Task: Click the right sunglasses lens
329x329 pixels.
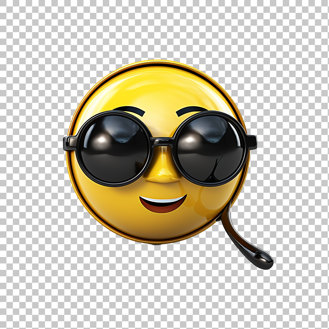Action: coord(210,148)
